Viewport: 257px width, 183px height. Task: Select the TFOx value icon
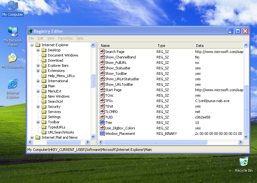tap(102, 100)
